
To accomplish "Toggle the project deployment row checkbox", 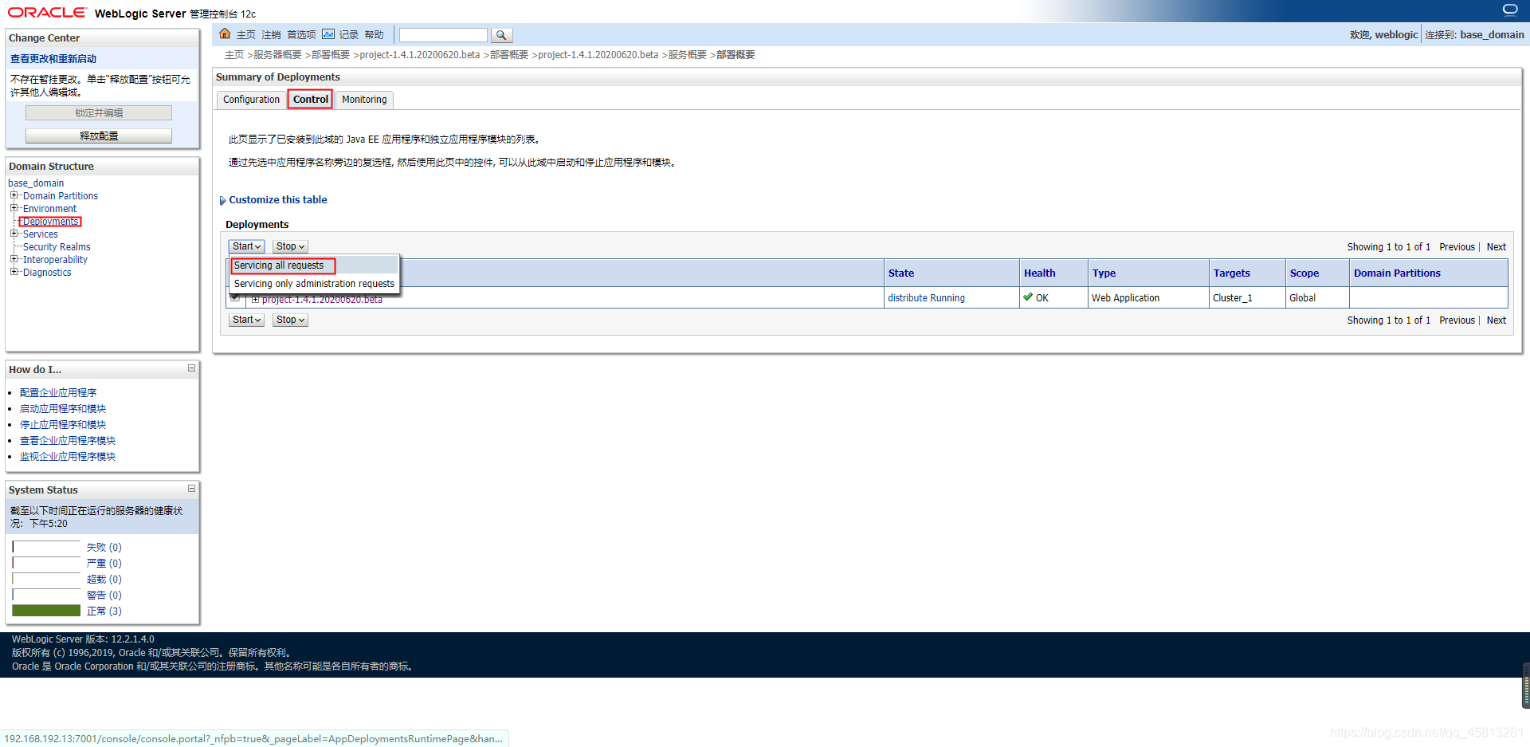I will (235, 298).
